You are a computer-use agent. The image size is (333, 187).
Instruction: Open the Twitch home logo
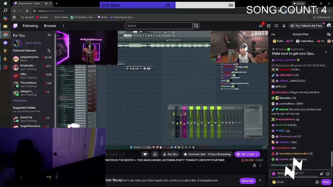pos(15,26)
